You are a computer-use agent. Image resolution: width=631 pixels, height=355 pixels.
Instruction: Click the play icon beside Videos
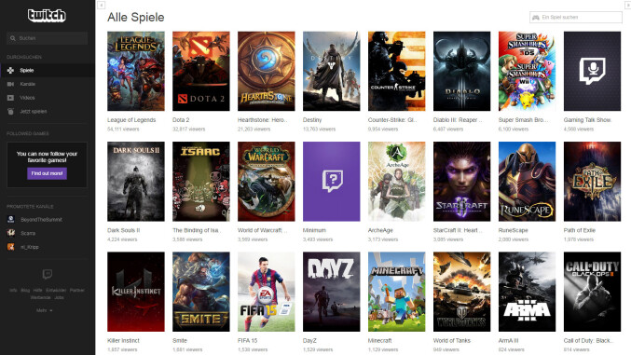pos(10,98)
